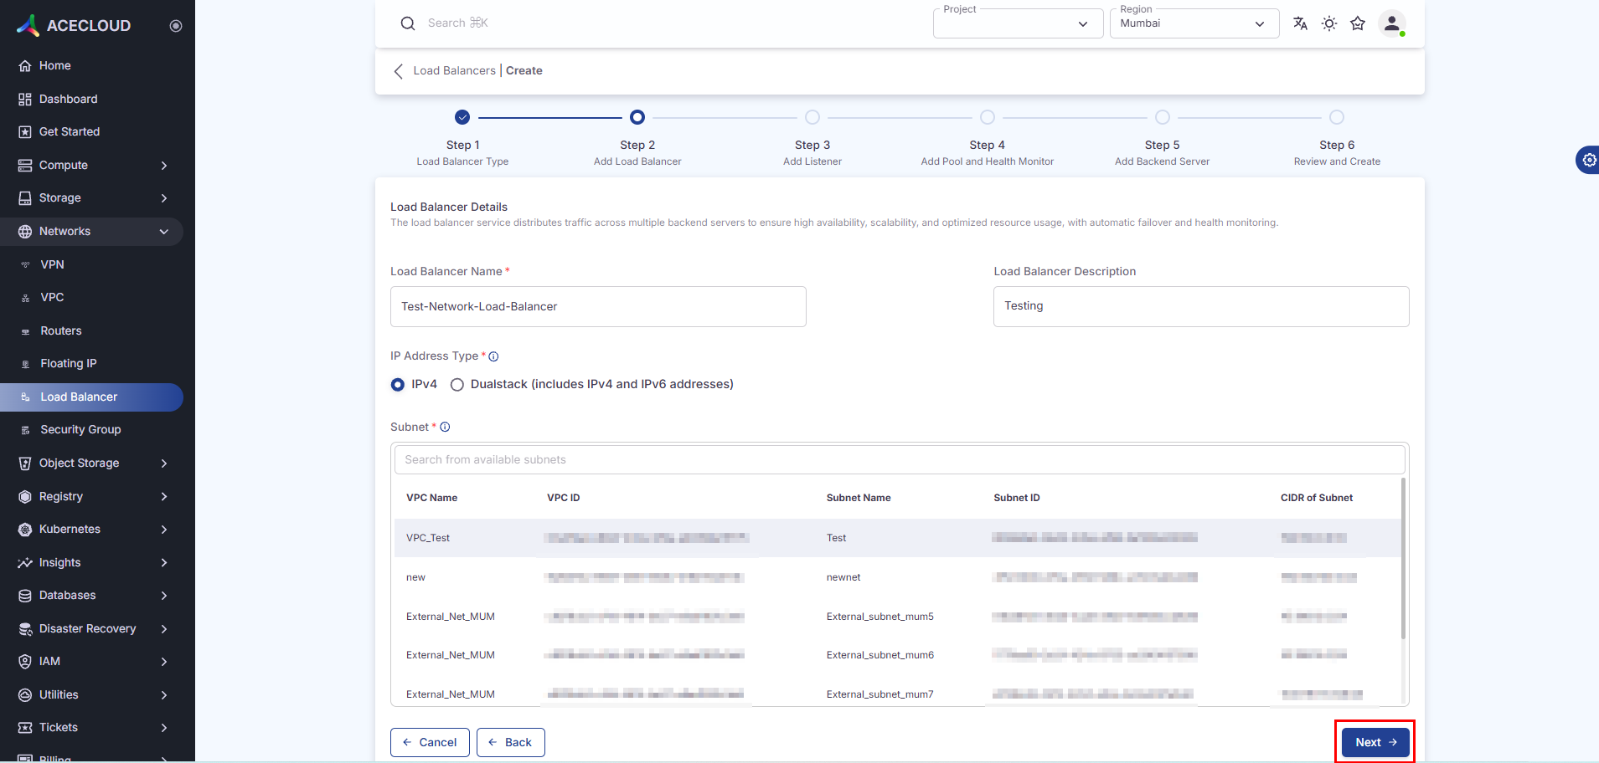
Task: Click the Subnet info icon
Action: pos(446,428)
